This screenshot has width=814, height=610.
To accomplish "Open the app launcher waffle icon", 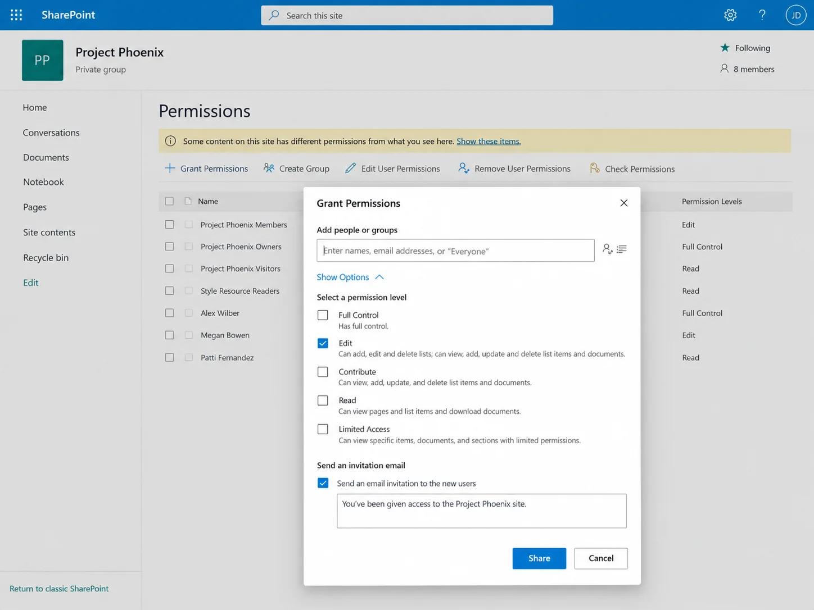I will tap(16, 15).
